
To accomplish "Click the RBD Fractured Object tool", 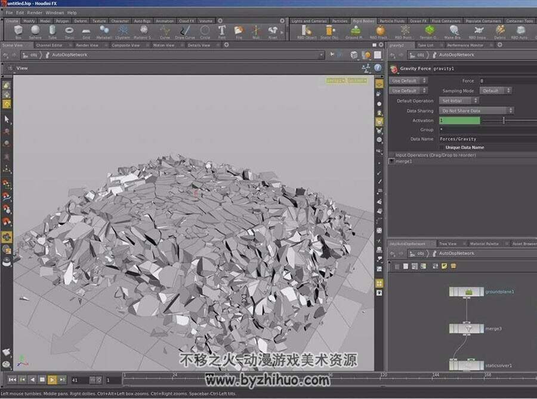I will 379,32.
